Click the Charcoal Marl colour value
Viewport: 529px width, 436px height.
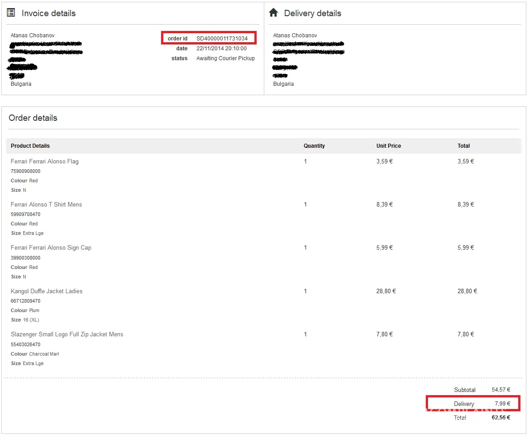(44, 354)
